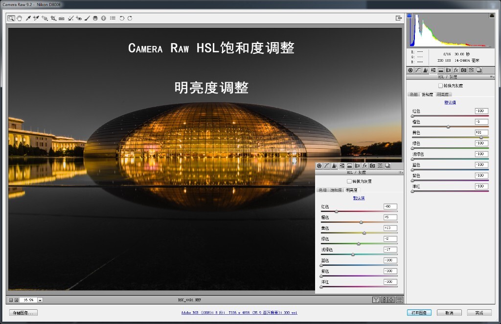The height and width of the screenshot is (324, 501).
Task: Select the Hand tool
Action: tap(20, 18)
